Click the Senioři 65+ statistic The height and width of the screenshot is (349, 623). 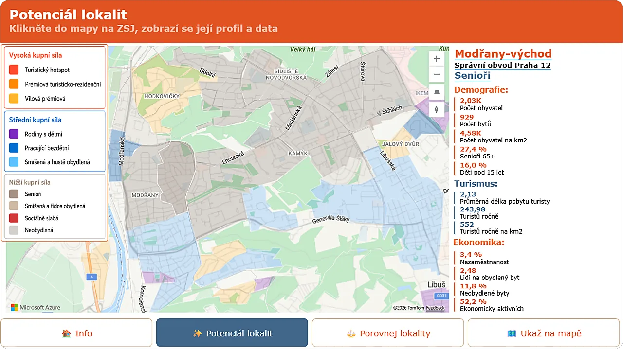coord(477,153)
